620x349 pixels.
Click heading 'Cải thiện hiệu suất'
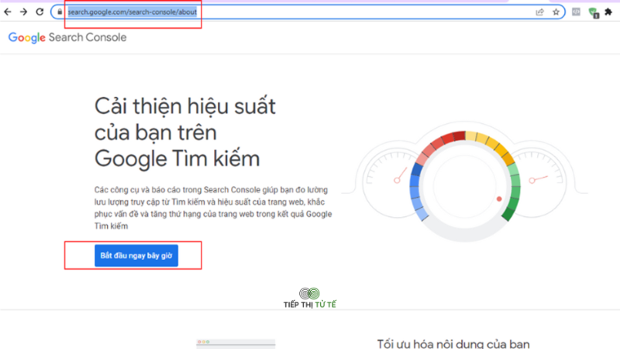184,106
